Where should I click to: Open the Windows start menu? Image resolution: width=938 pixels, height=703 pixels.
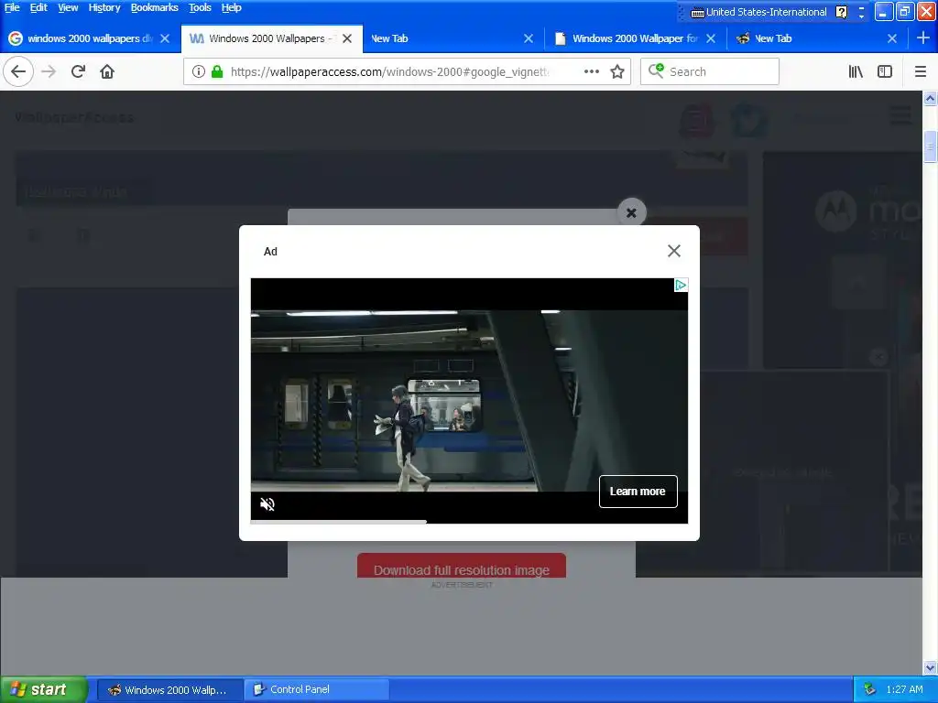[42, 689]
